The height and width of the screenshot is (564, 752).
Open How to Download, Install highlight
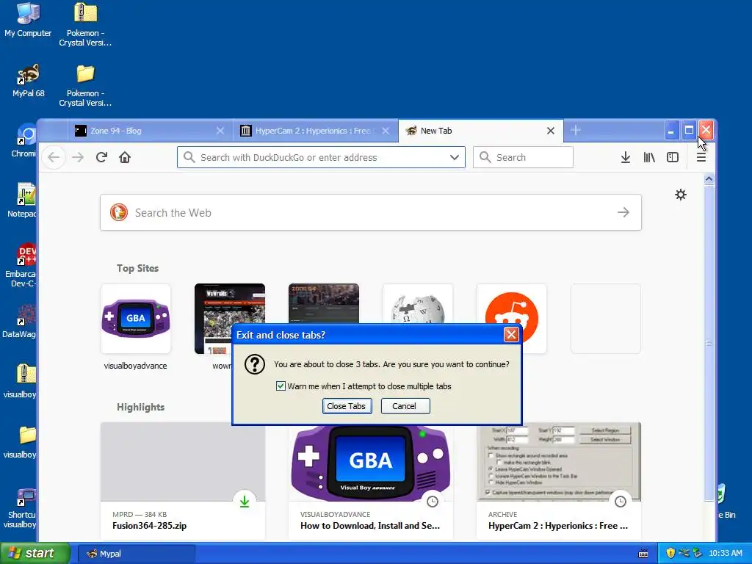click(x=370, y=526)
